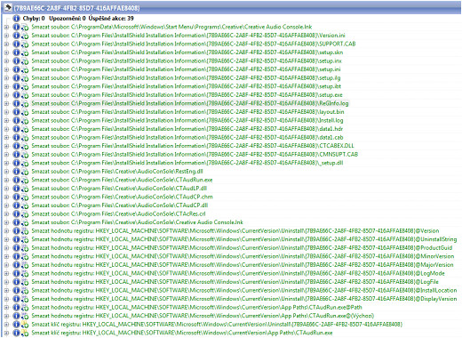
Task: Select row text ending in SUPPORT.CAB
Action: click(x=194, y=44)
